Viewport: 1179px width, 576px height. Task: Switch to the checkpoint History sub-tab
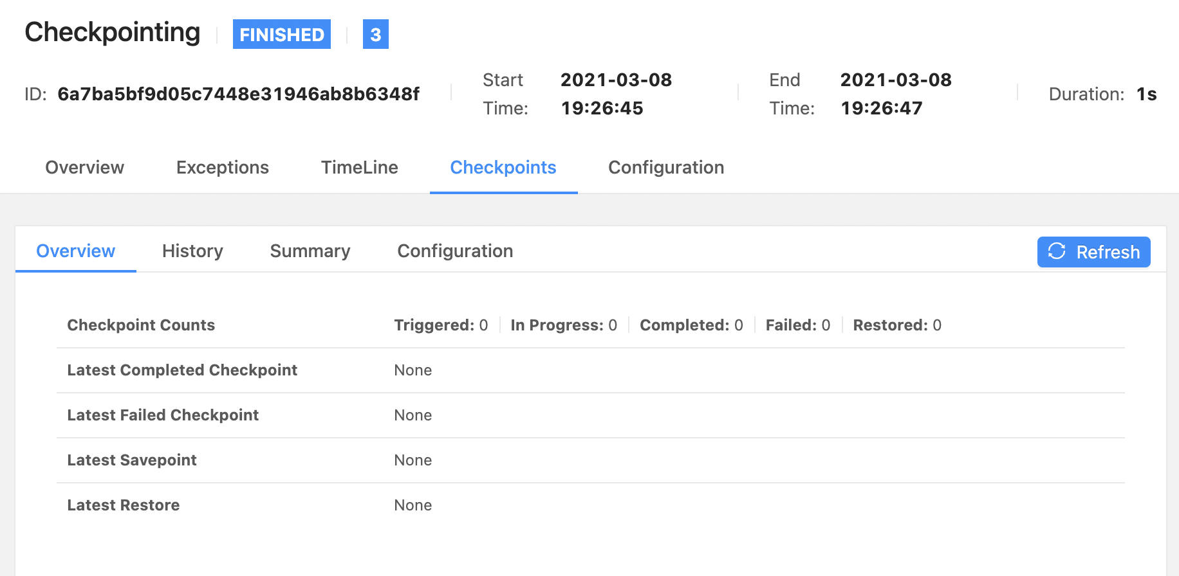coord(192,251)
